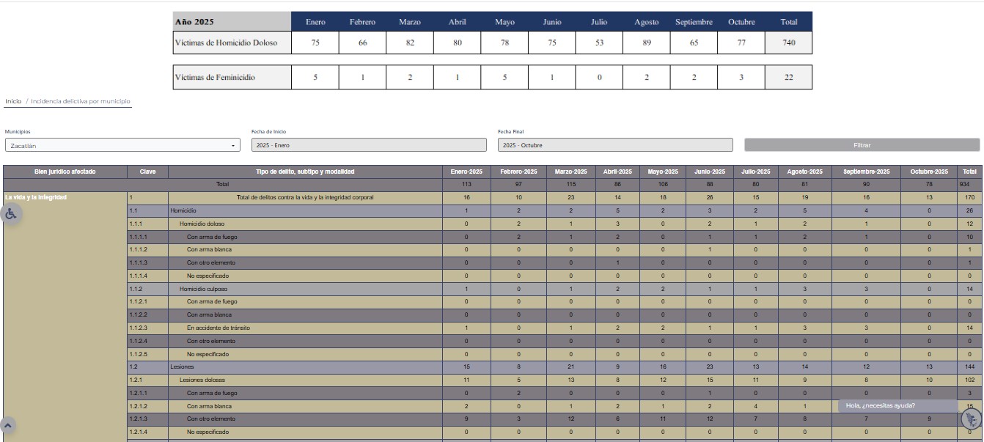The width and height of the screenshot is (984, 442).
Task: Open the Fecha Final selector
Action: tap(614, 145)
